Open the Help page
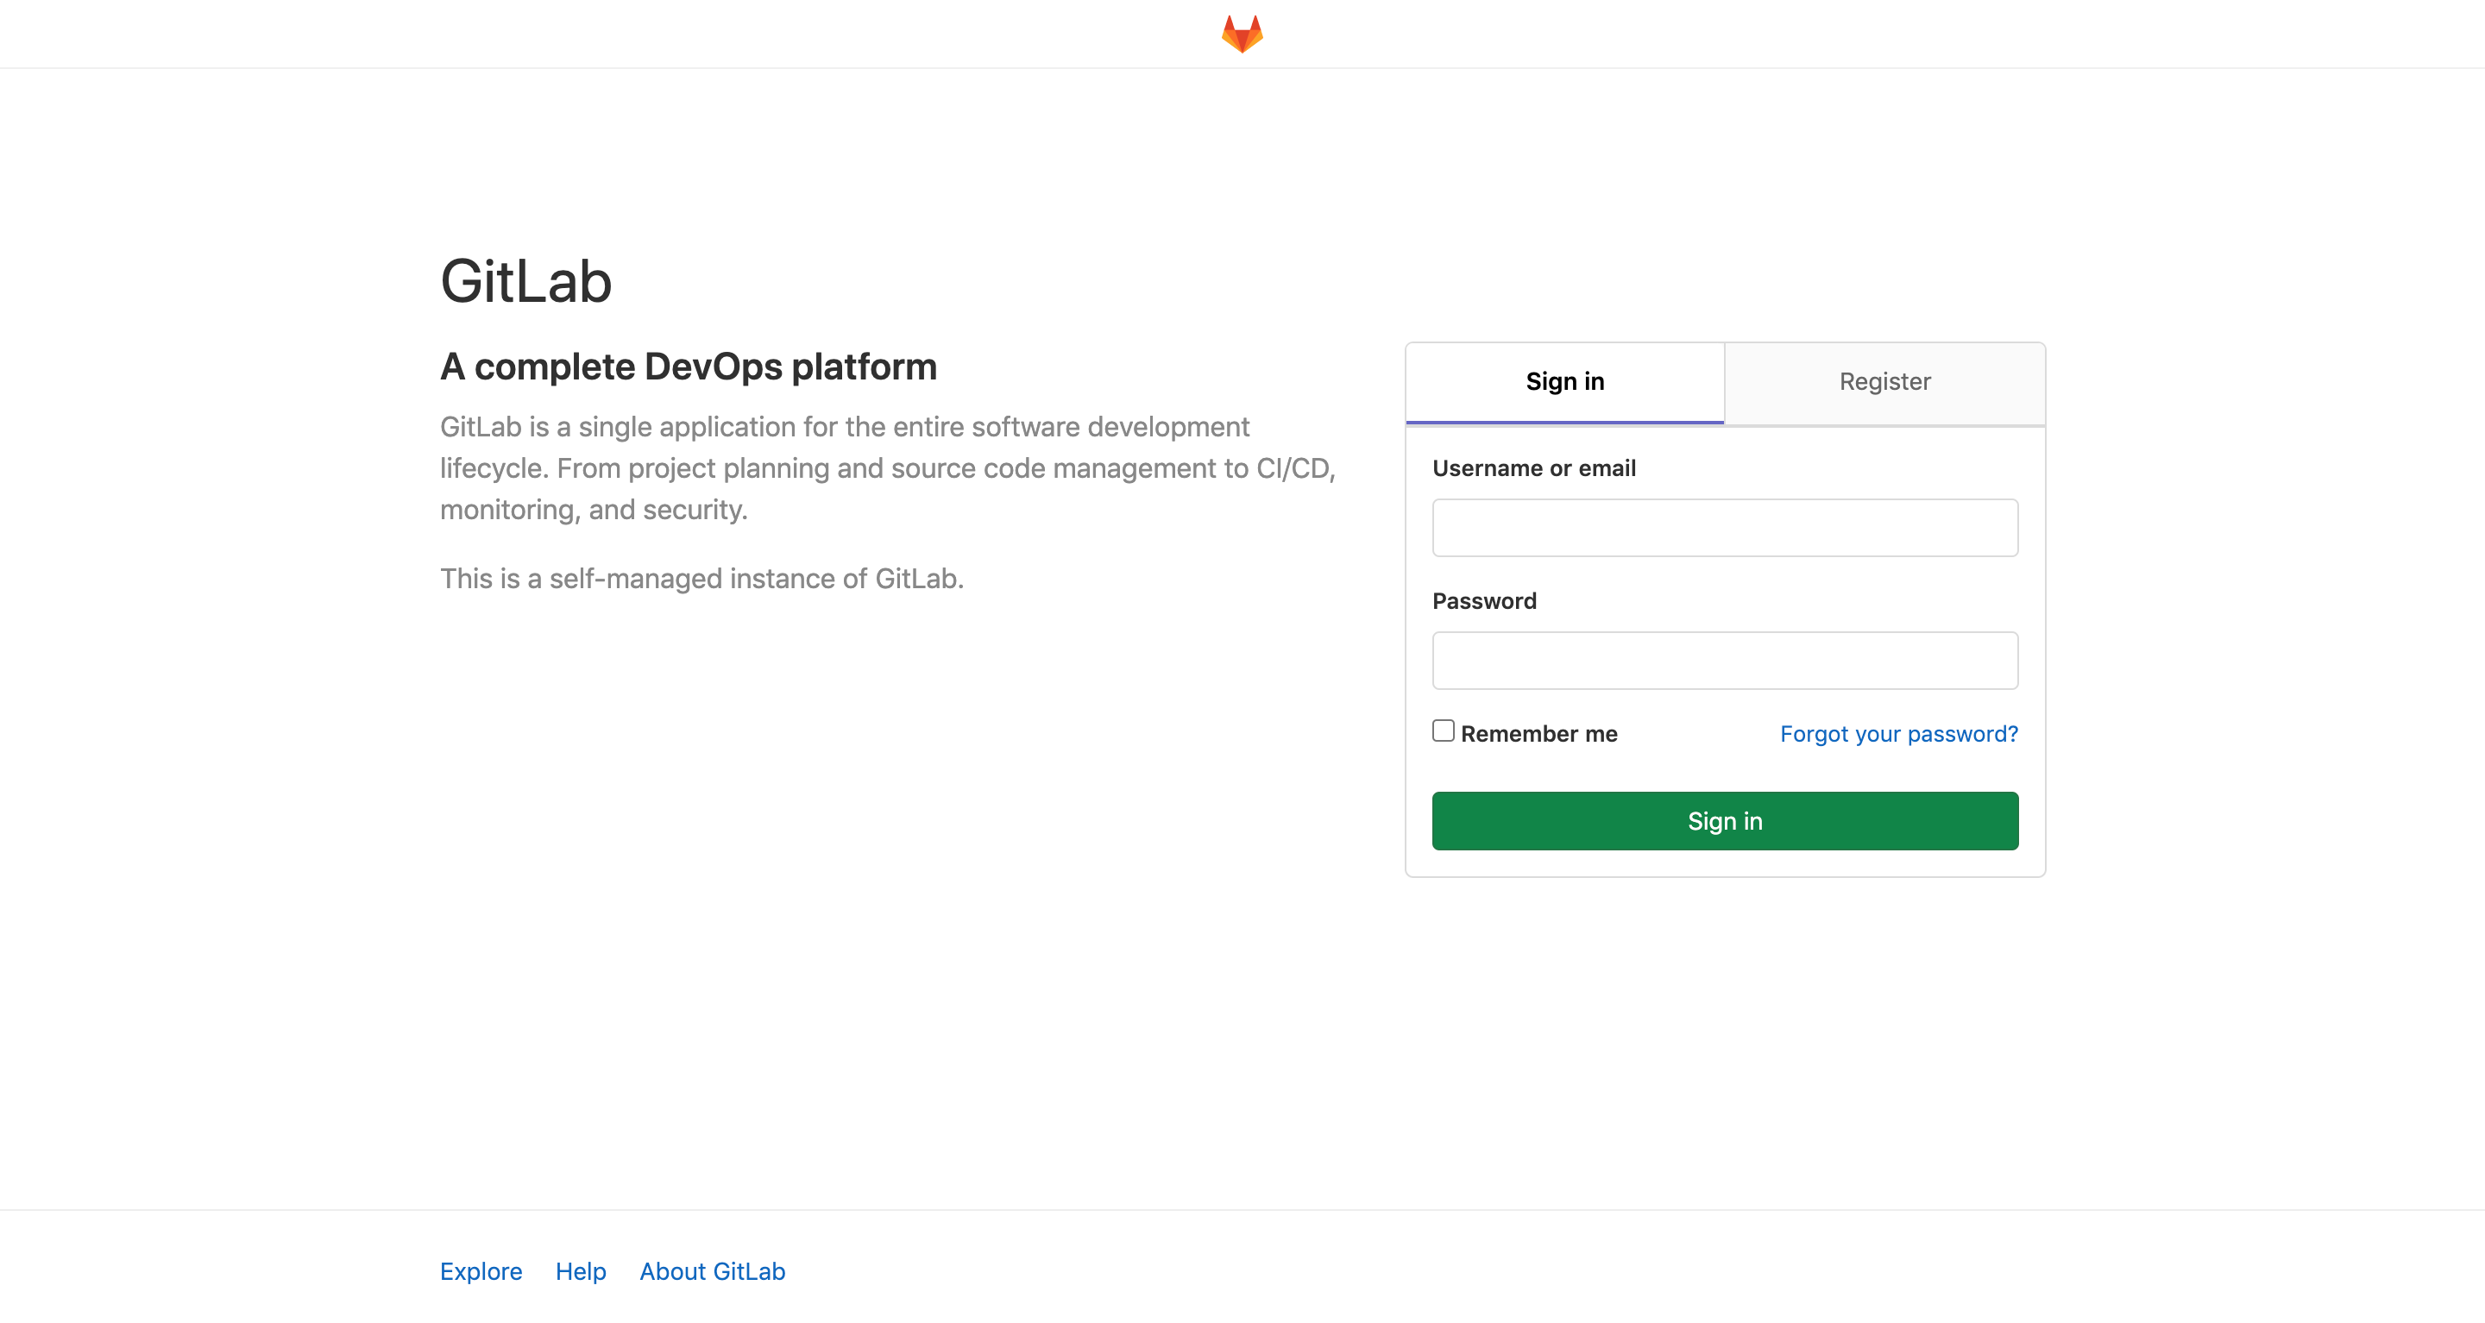 pos(580,1271)
